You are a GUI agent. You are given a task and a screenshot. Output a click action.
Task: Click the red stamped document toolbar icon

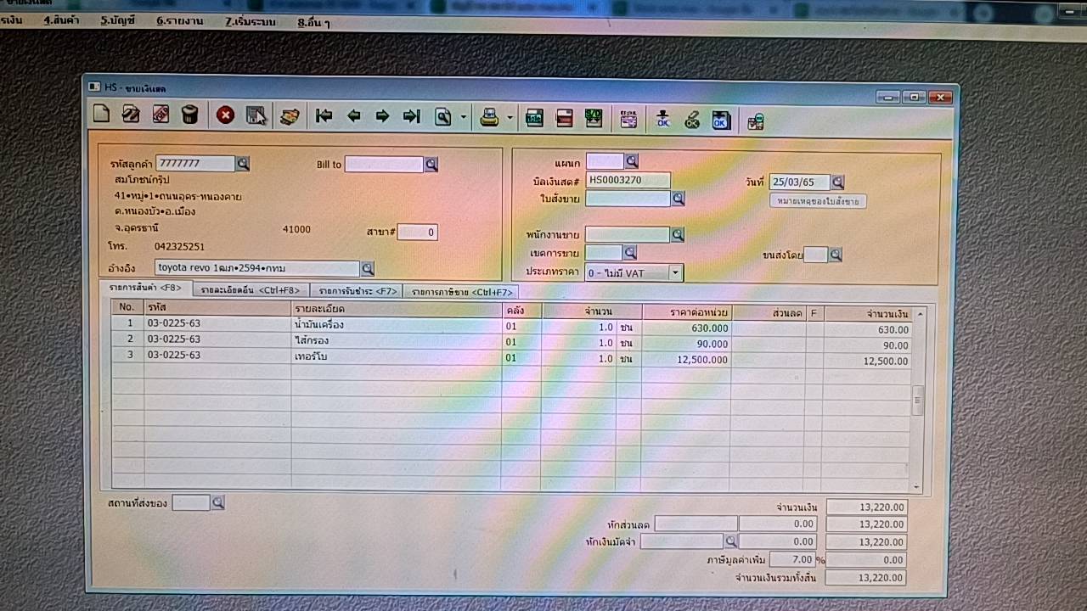pyautogui.click(x=161, y=115)
